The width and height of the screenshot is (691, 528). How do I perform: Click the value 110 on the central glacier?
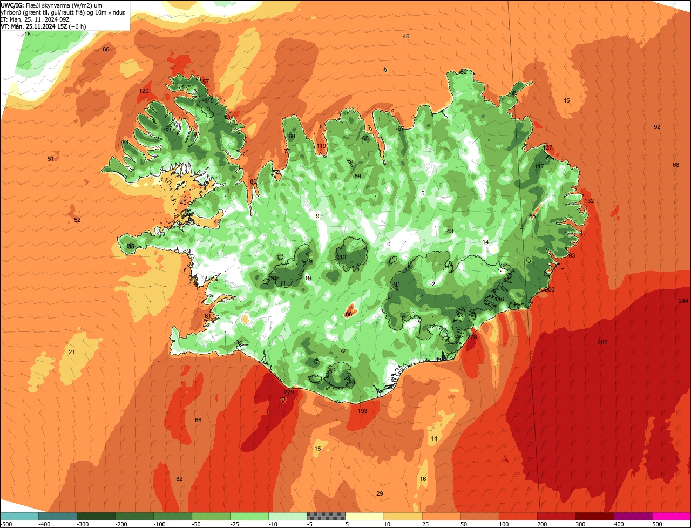pos(341,258)
